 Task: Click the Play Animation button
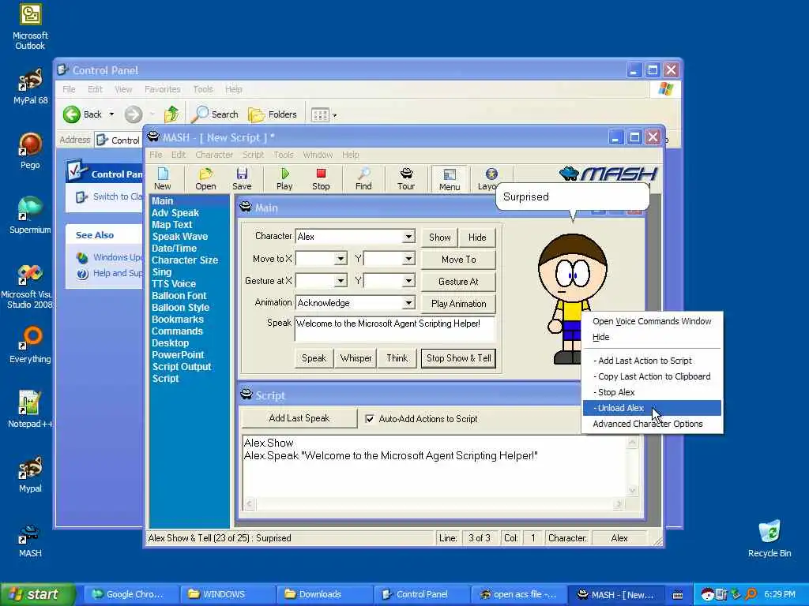[459, 304]
